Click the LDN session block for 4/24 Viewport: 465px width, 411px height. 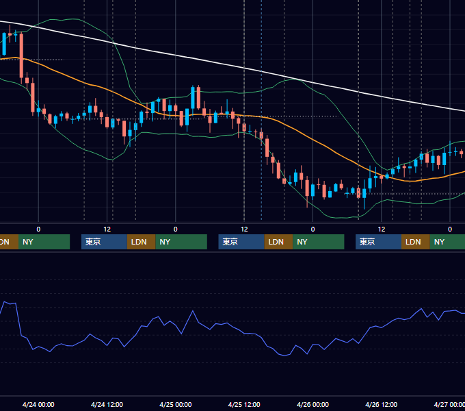[141, 242]
